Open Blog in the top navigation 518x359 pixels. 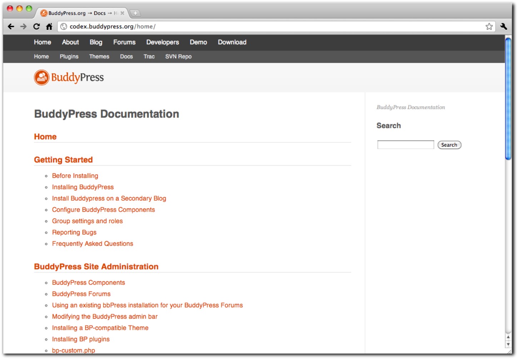click(x=96, y=42)
